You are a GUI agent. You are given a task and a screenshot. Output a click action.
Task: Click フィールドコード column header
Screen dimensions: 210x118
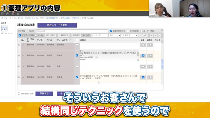(x=64, y=40)
